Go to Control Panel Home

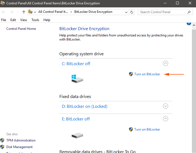click(21, 29)
